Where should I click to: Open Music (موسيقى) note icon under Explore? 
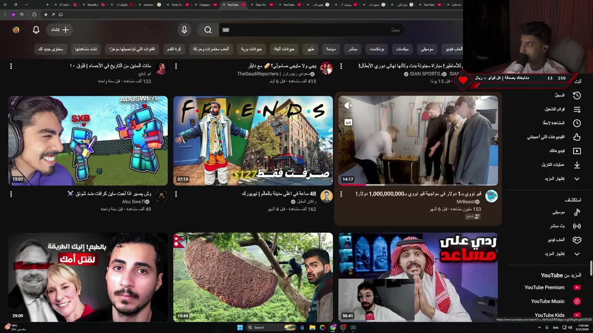point(577,212)
